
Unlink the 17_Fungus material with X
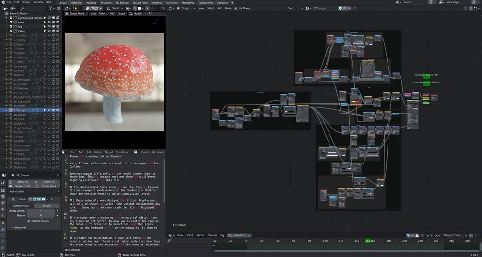point(350,8)
